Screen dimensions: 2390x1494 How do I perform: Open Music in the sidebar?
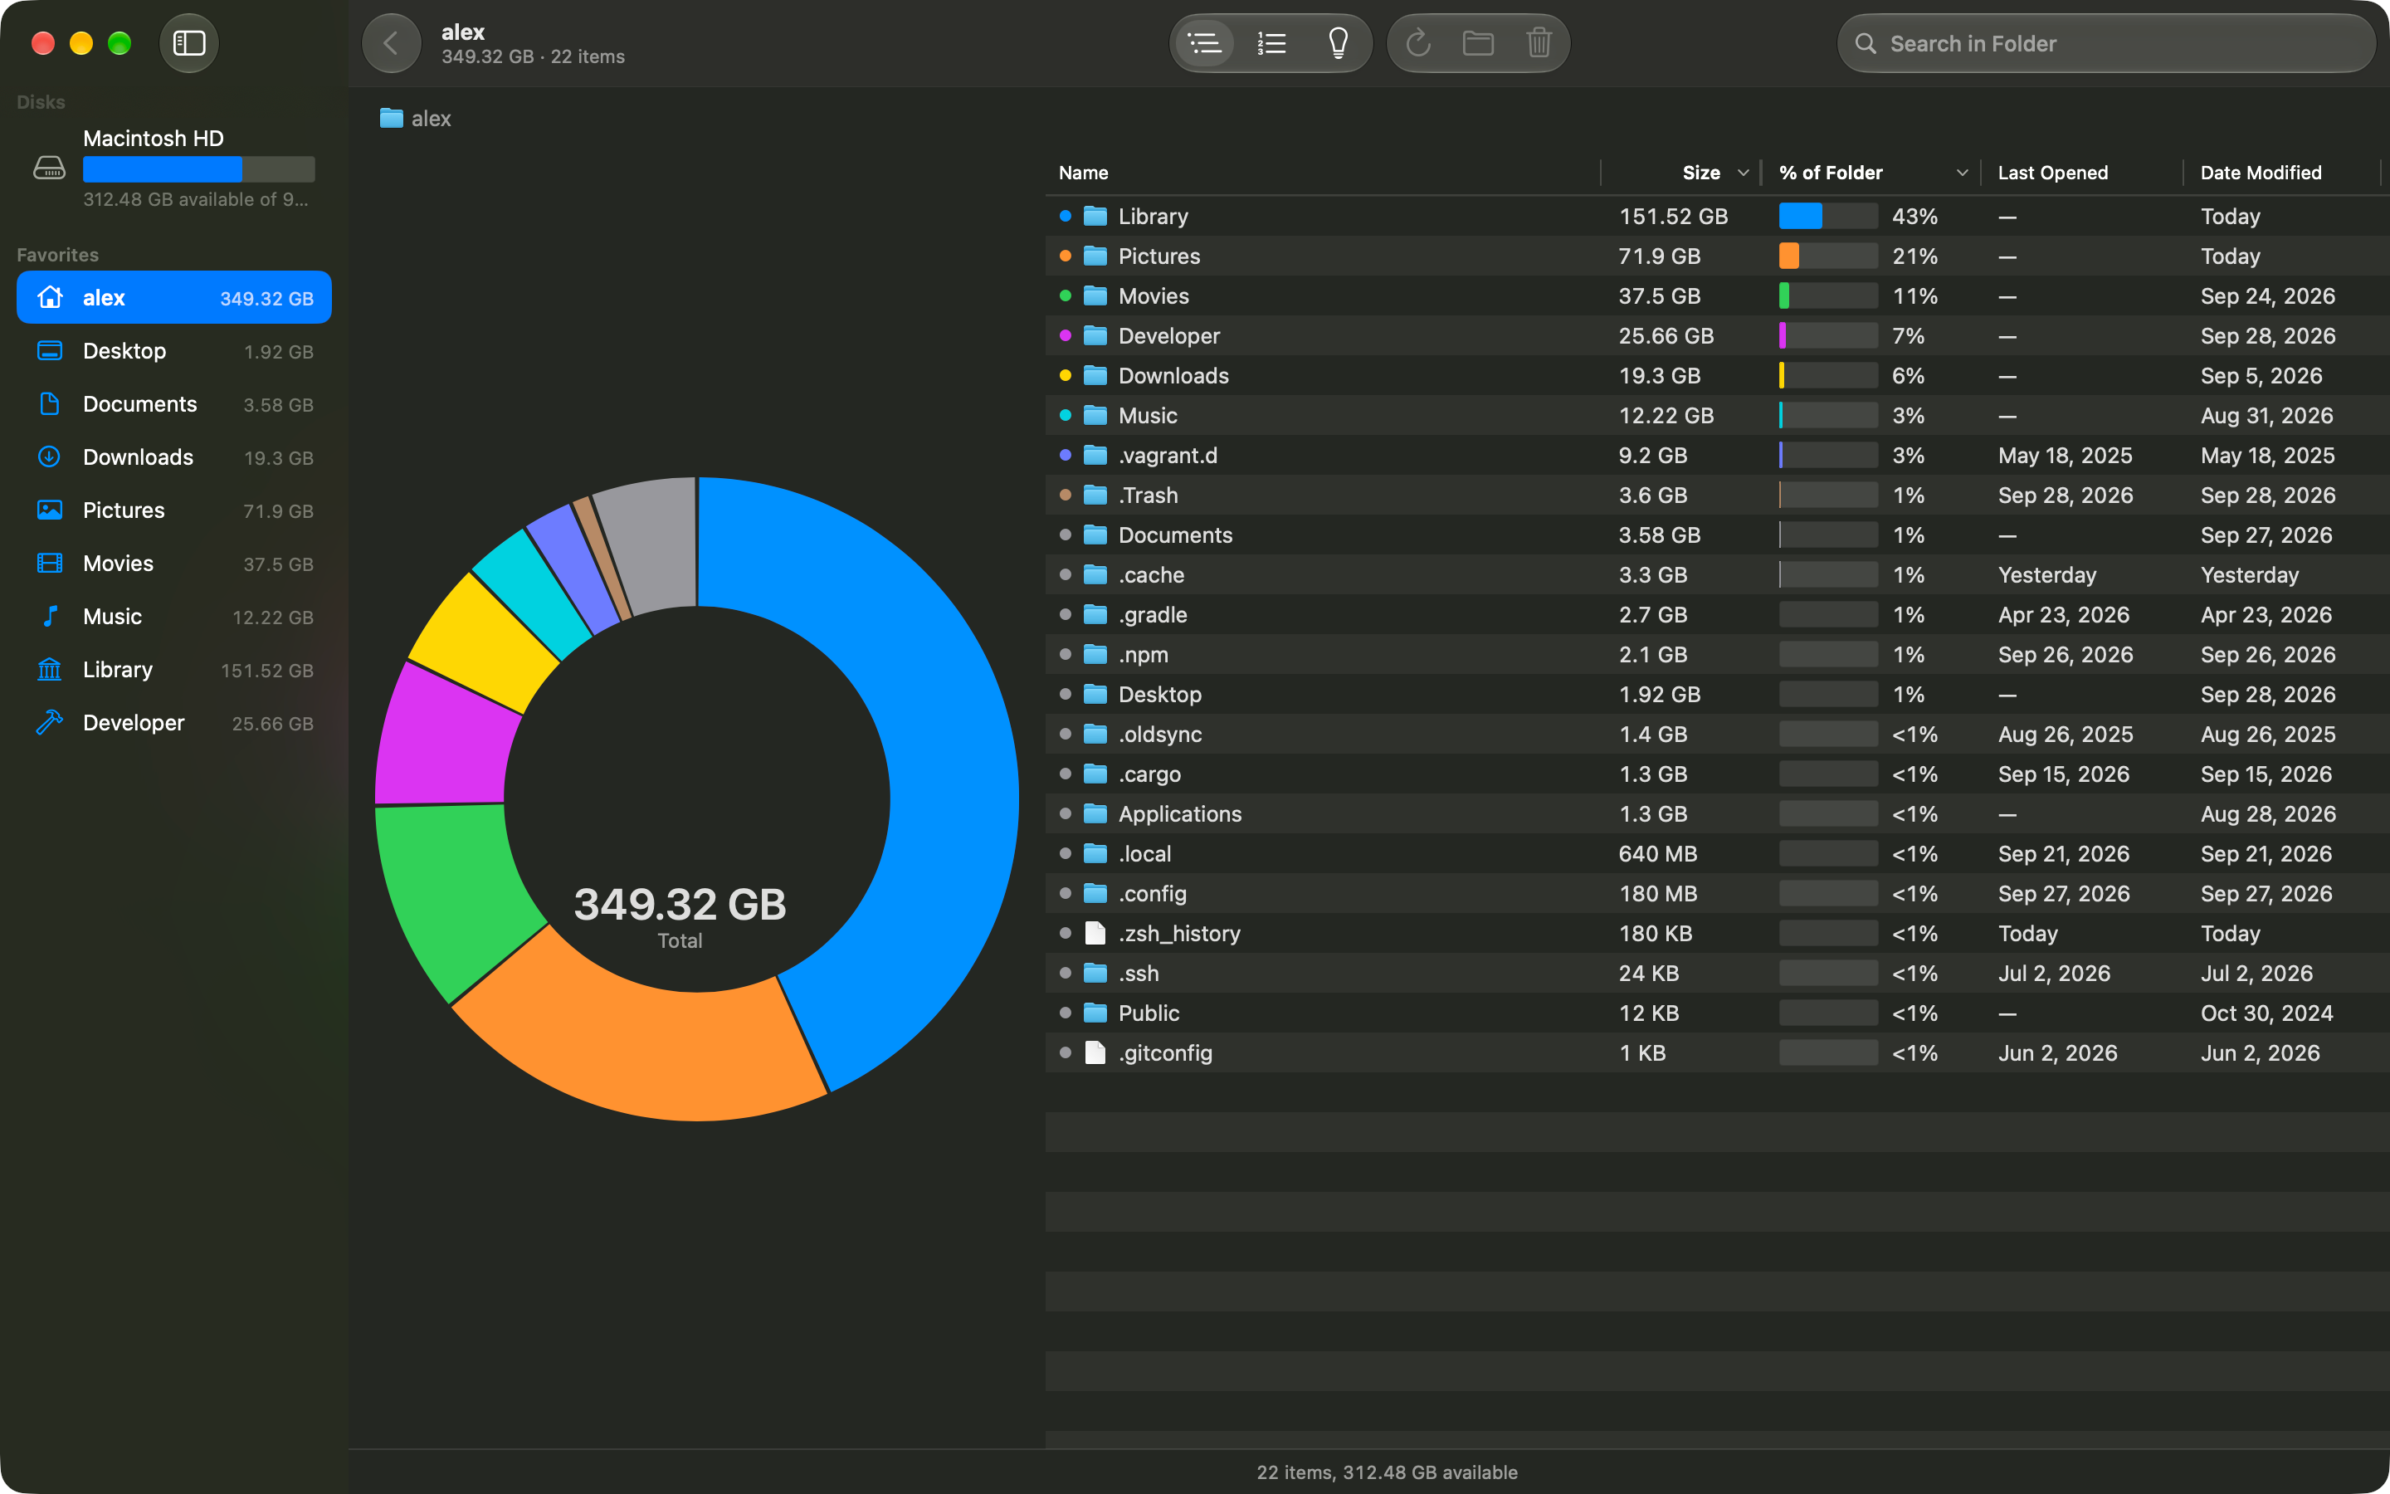click(173, 617)
